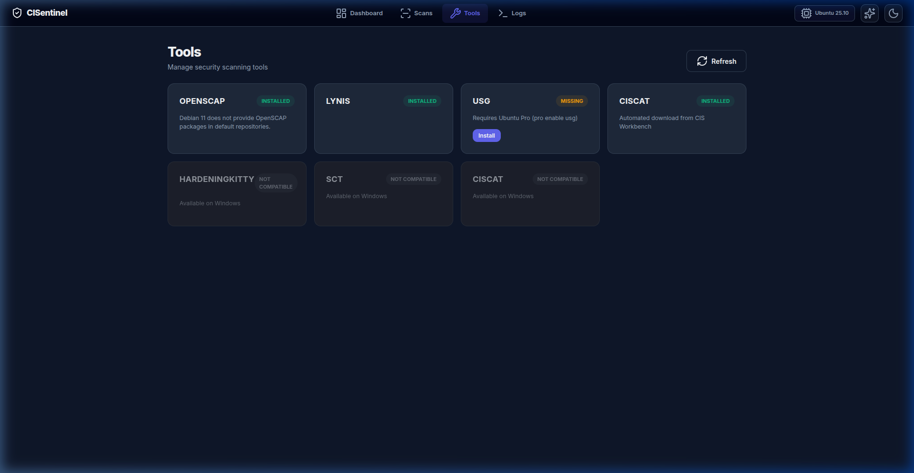Click INSTALLED badge on the CISCAT card
Screen dimensions: 914x473
tap(715, 101)
